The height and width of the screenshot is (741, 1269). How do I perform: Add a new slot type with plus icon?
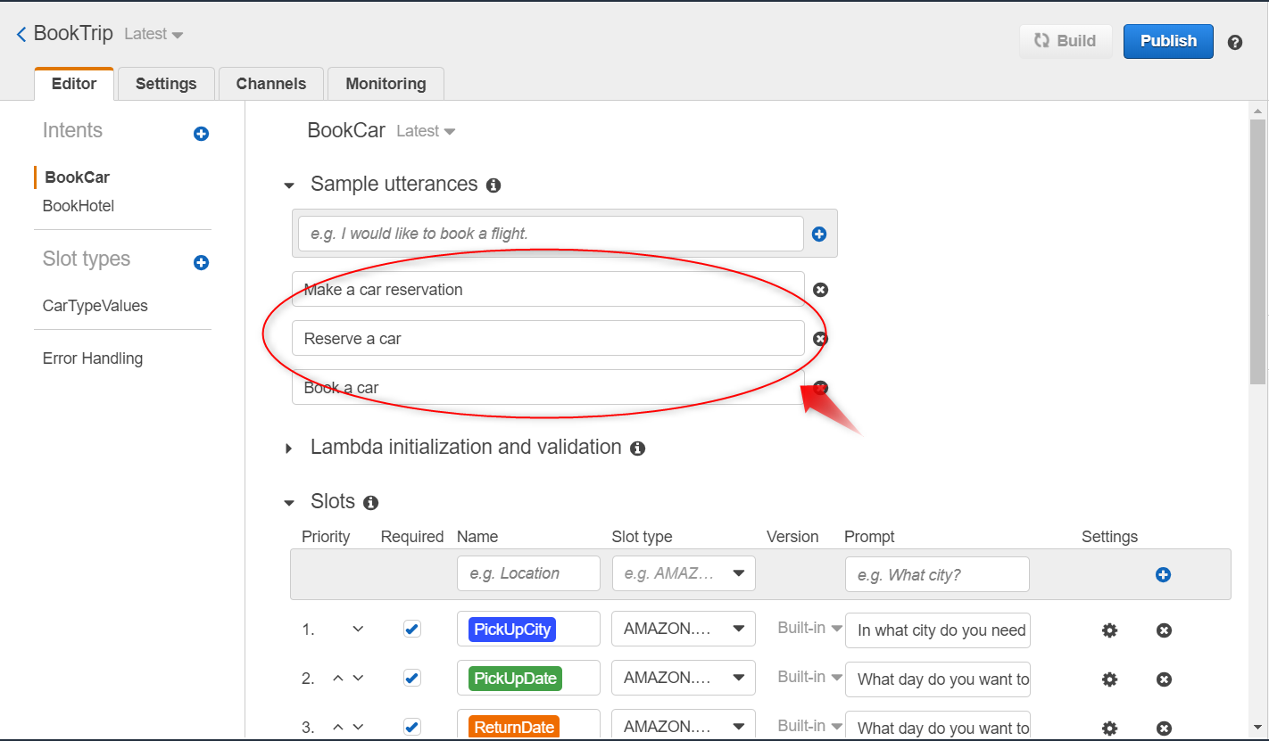pyautogui.click(x=202, y=263)
